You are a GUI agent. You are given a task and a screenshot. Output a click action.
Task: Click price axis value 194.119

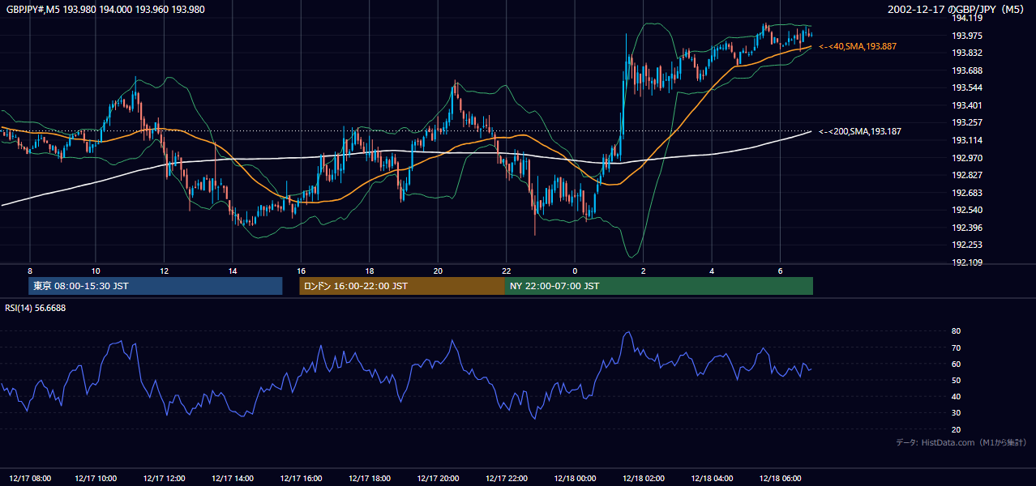click(x=967, y=18)
